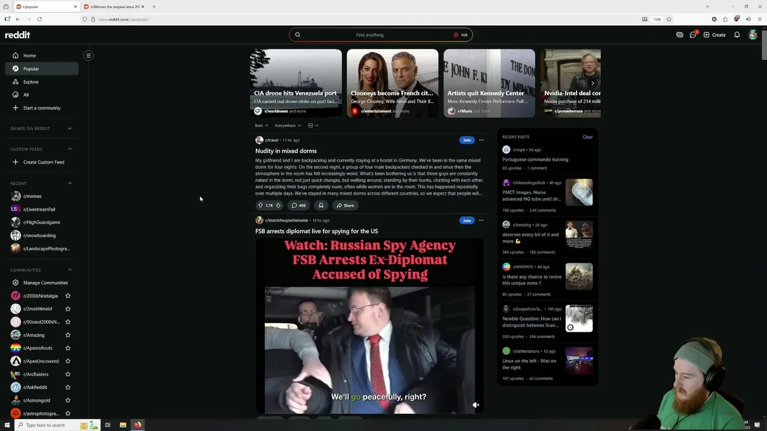The width and height of the screenshot is (767, 431).
Task: Advance the trending carousel right arrow
Action: 593,83
